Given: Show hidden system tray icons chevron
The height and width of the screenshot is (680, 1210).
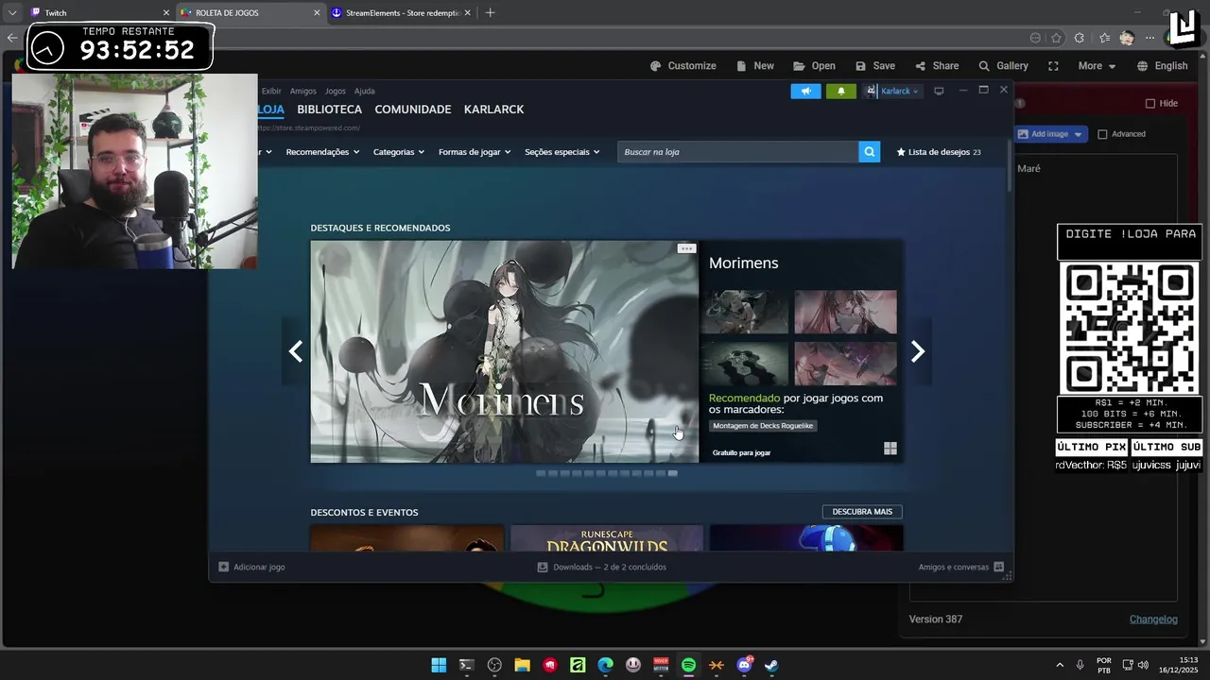Looking at the screenshot, I should tap(1059, 665).
